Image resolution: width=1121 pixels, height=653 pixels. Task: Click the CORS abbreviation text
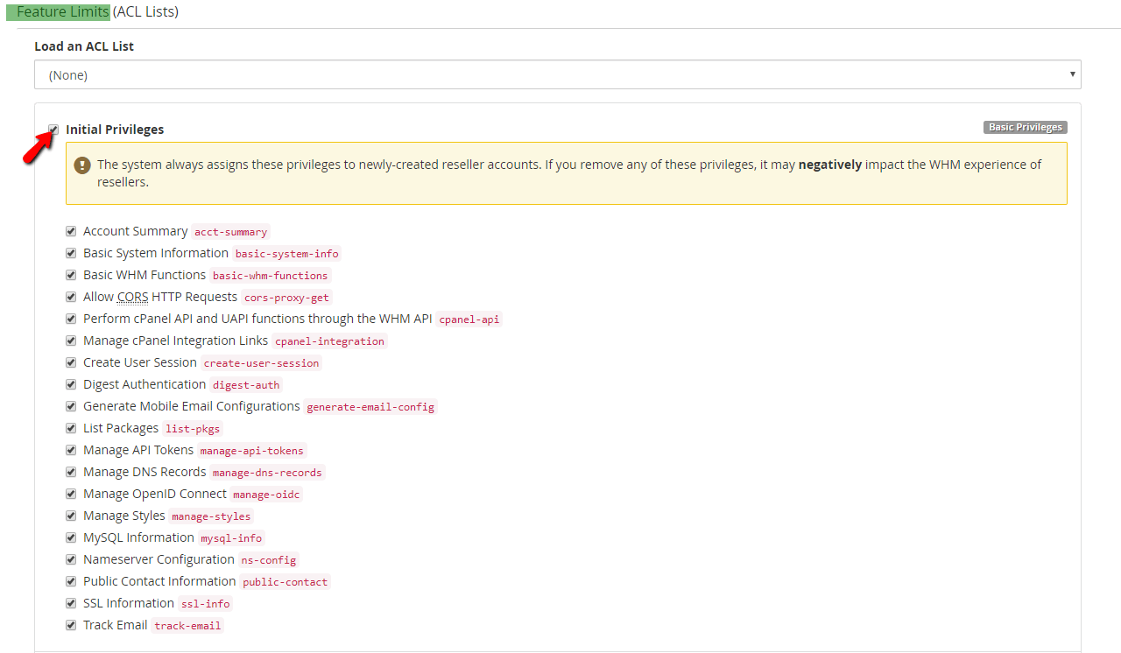[x=133, y=297]
